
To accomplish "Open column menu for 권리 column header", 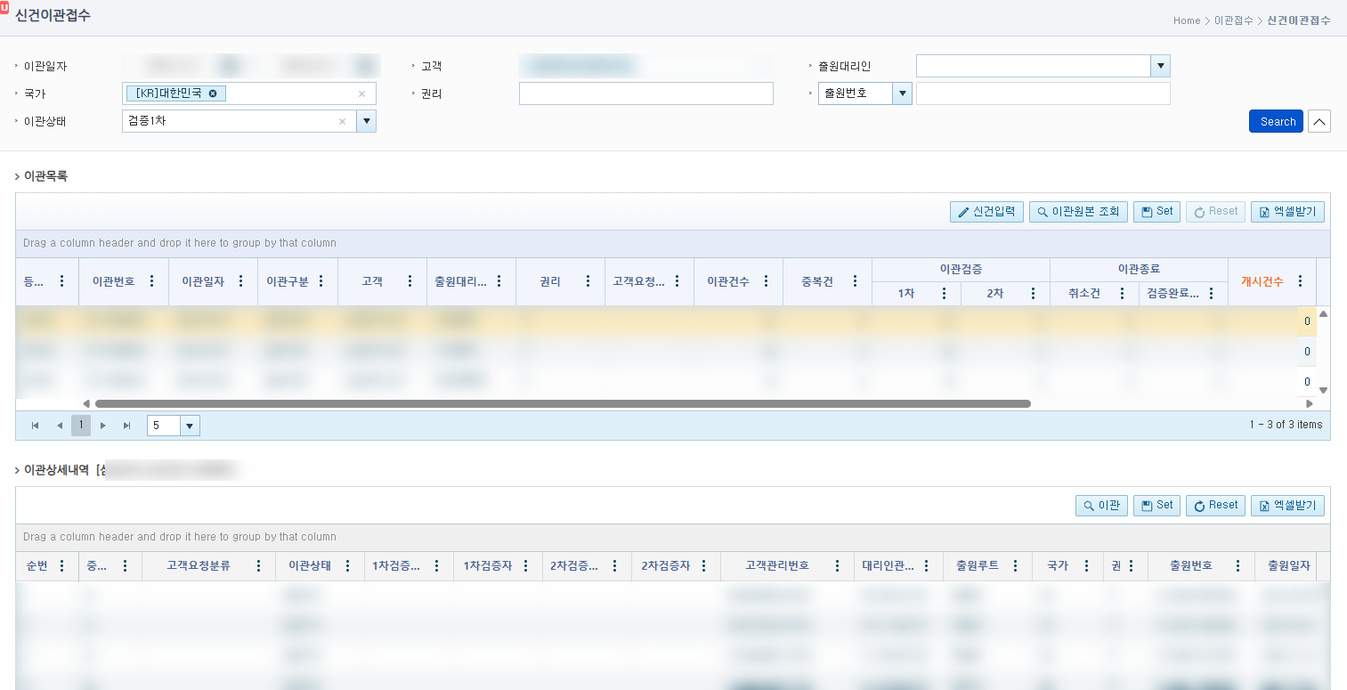I will (588, 281).
